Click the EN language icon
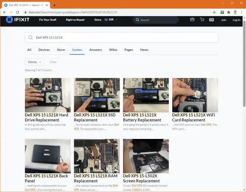Viewport: 246px width, 192px height. 211,20
